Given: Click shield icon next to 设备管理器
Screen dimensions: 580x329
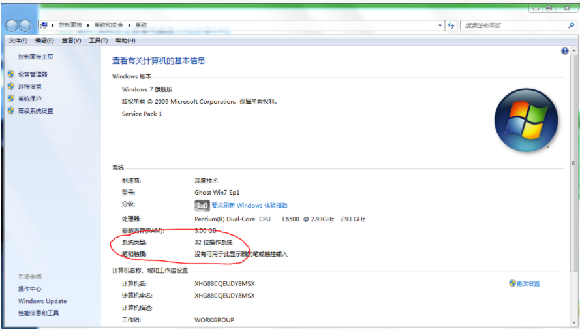Looking at the screenshot, I should pyautogui.click(x=11, y=74).
